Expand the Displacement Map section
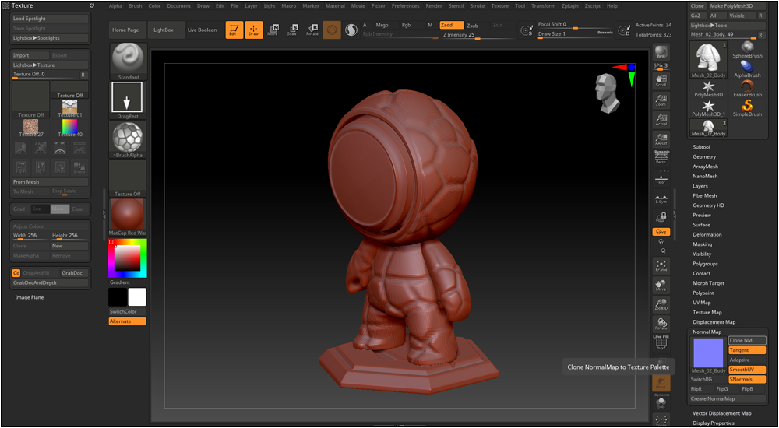 coord(714,322)
